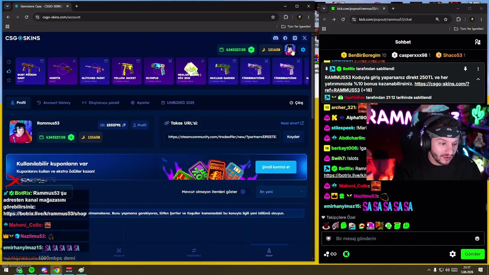Open the Discord link icon on CSGO-Skins
Screen dimensions: 489x275
[275, 38]
